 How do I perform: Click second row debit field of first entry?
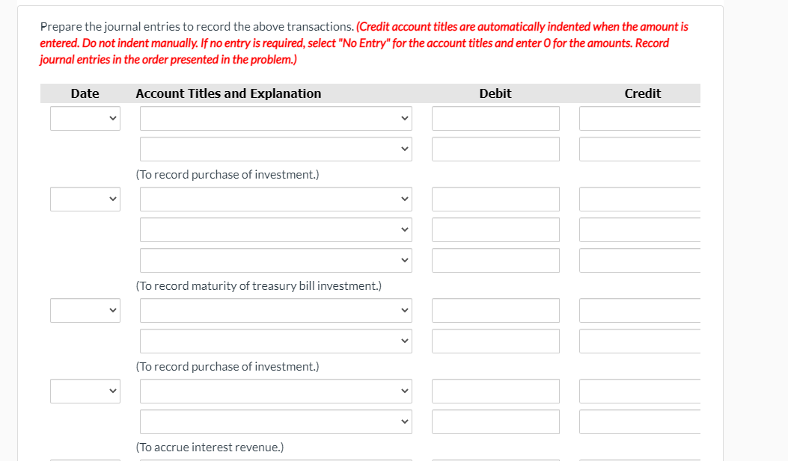tap(495, 149)
